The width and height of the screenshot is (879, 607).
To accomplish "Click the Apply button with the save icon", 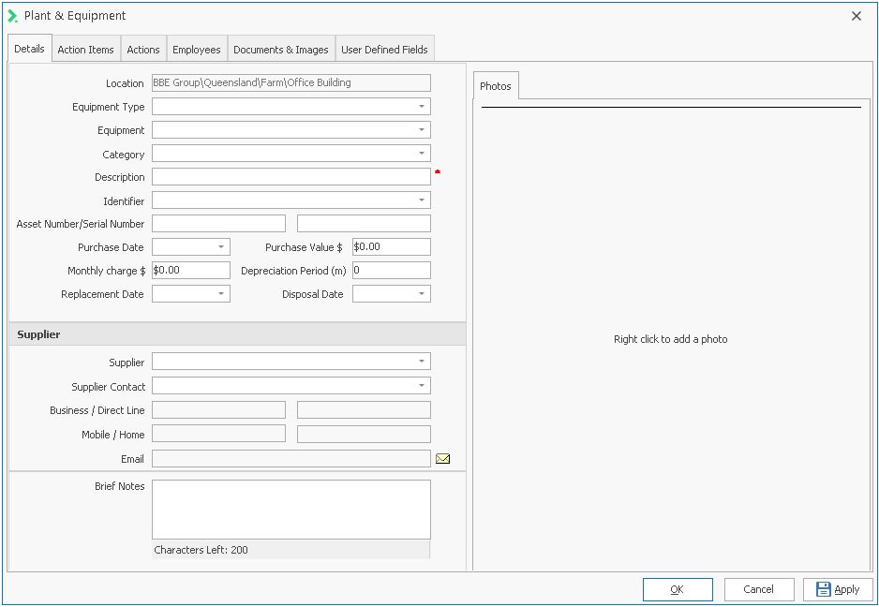I will pos(838,589).
